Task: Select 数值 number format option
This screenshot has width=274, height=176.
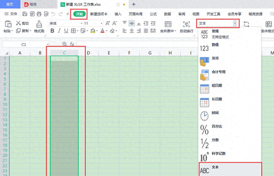Action: tap(230, 48)
